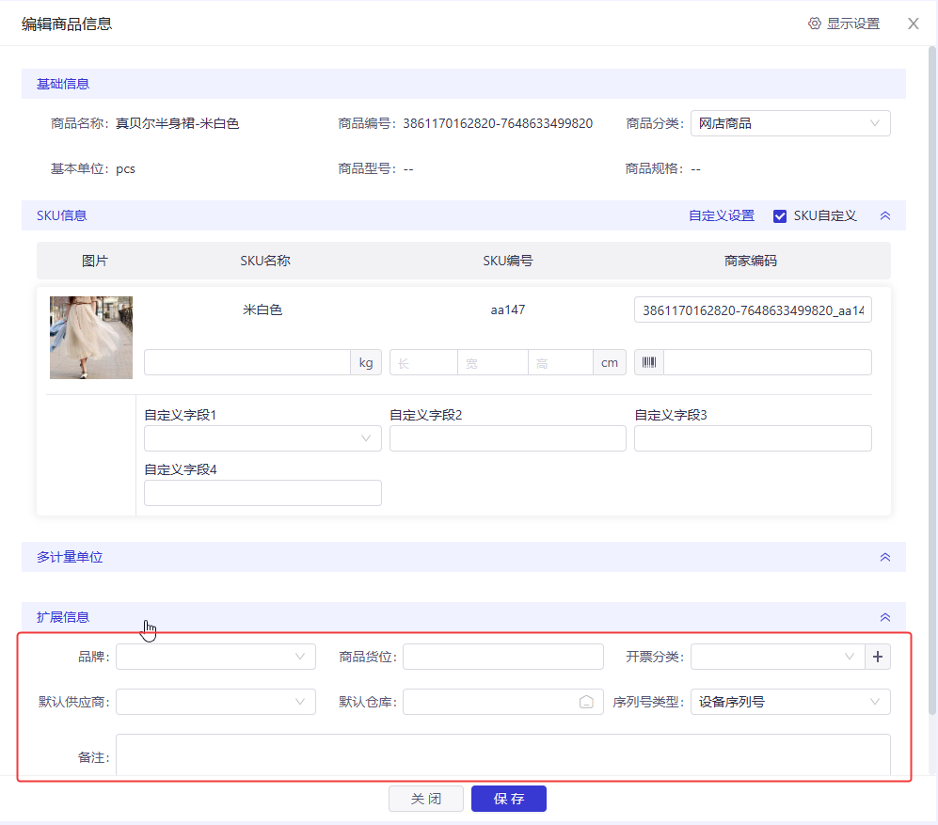This screenshot has height=825, width=938.
Task: Click SKU编号 value aa147
Action: [x=508, y=309]
